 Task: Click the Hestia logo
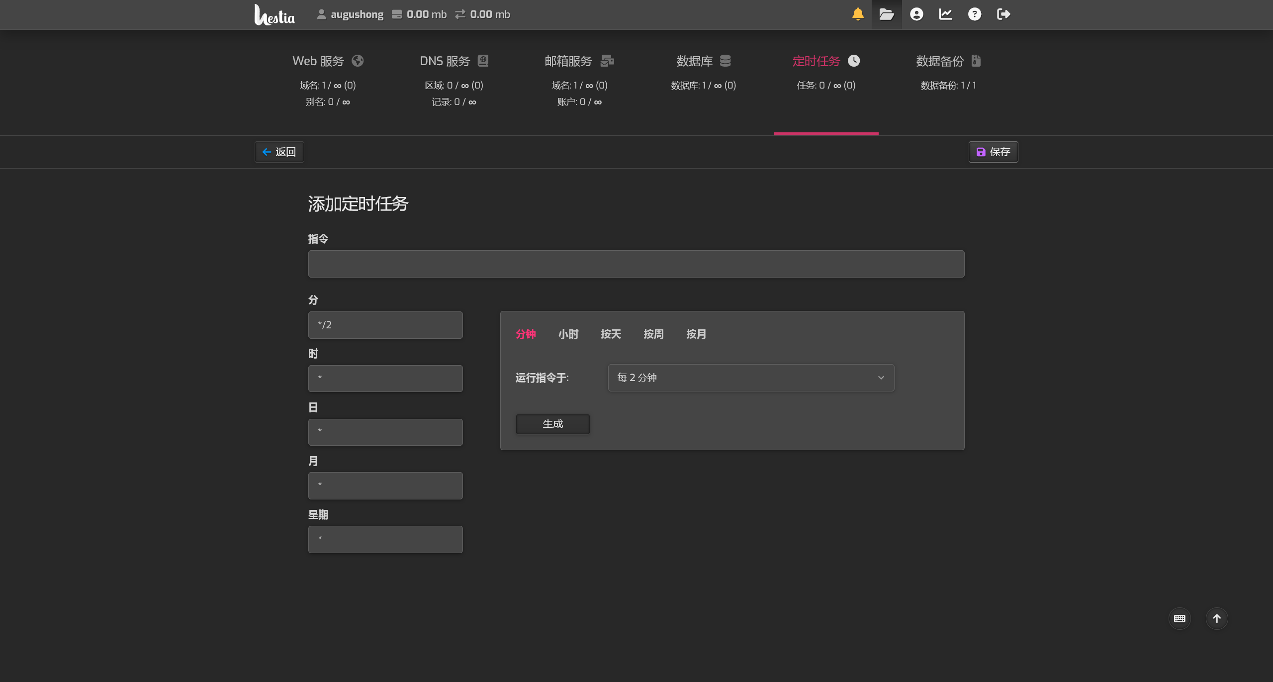pos(274,15)
